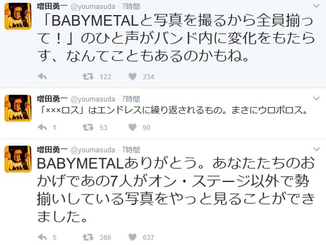Click the avatar on the first tweet

tap(18, 16)
